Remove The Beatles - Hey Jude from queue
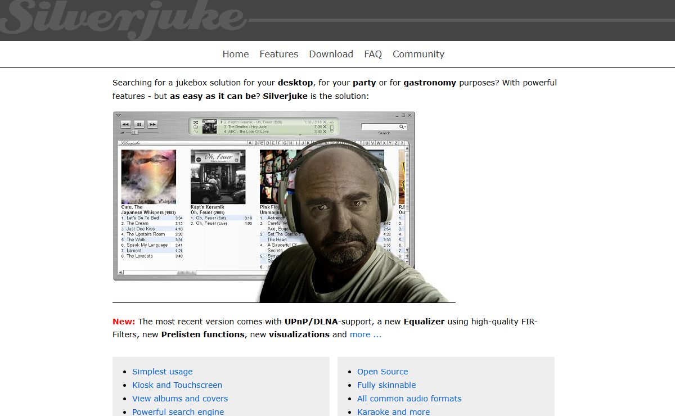 click(325, 127)
